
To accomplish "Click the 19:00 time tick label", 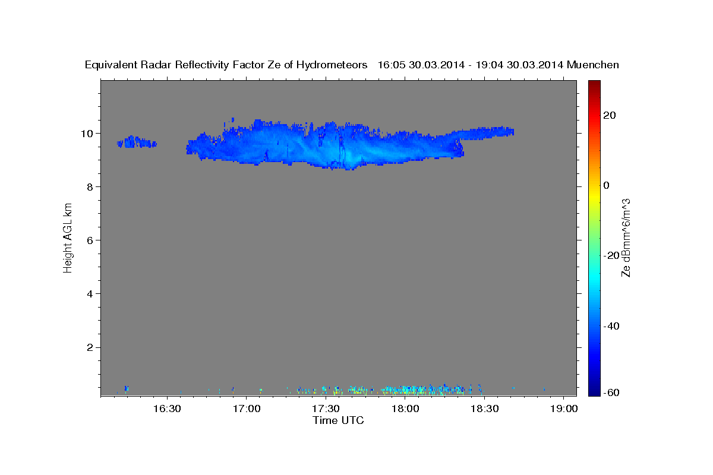I will point(563,409).
